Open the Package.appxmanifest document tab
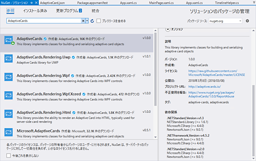Screen dimensions: 256x161 (92, 3)
